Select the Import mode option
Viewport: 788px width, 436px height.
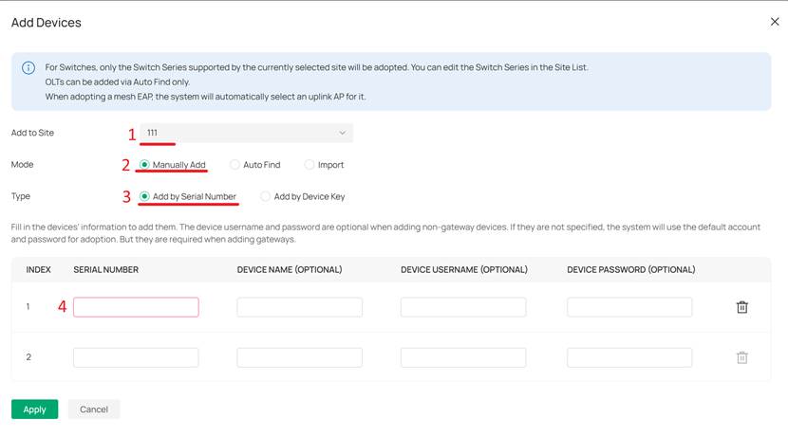(310, 165)
